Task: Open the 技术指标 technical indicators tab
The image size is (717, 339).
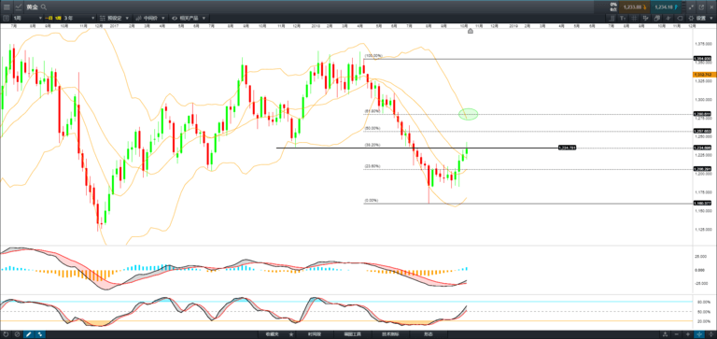Action: click(x=390, y=334)
